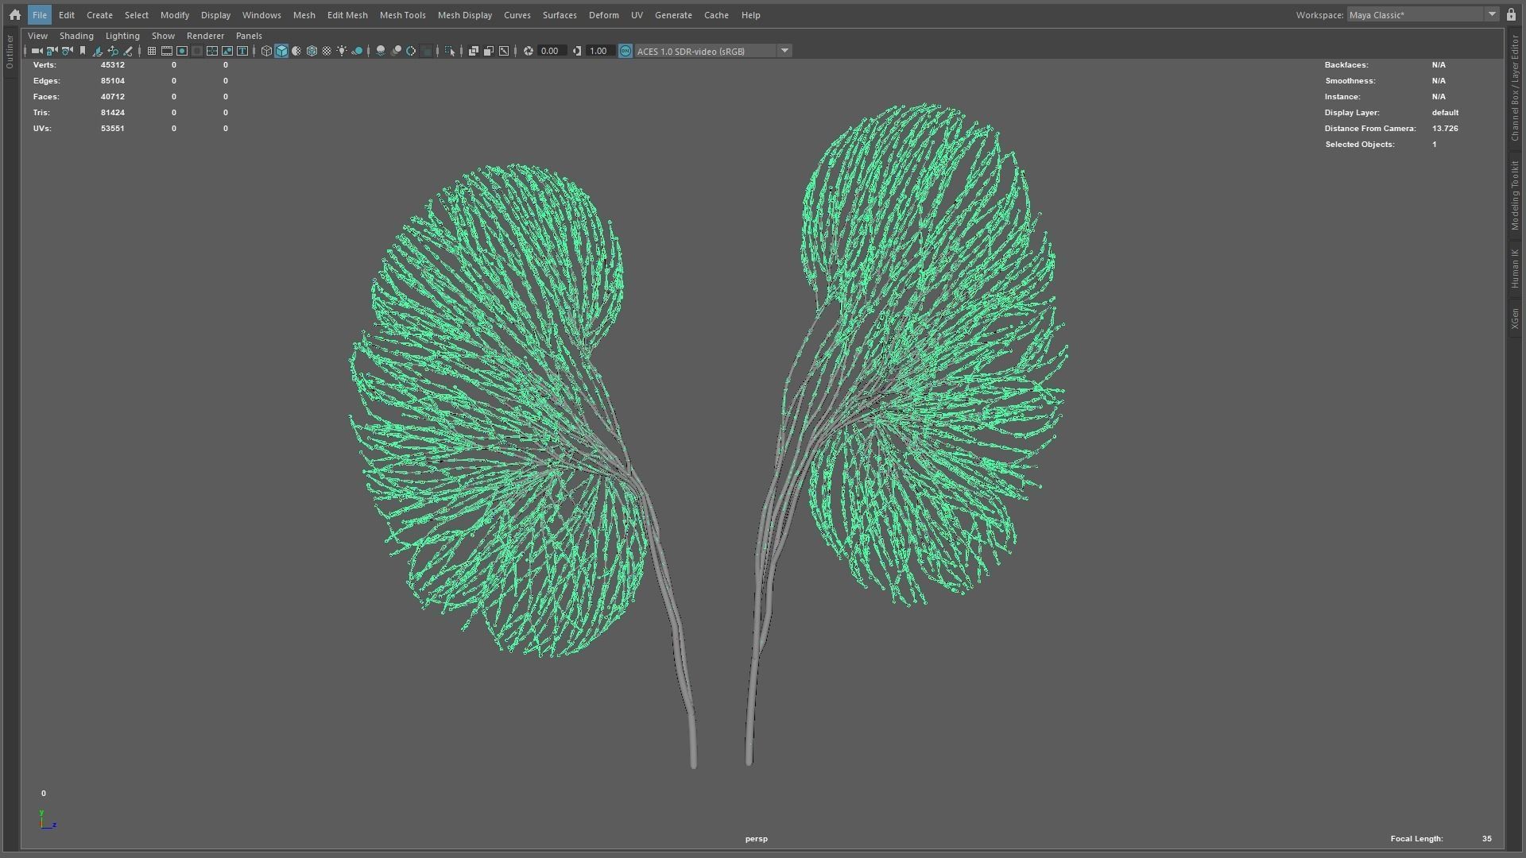
Task: Click the Gamma reset icon
Action: (x=577, y=51)
